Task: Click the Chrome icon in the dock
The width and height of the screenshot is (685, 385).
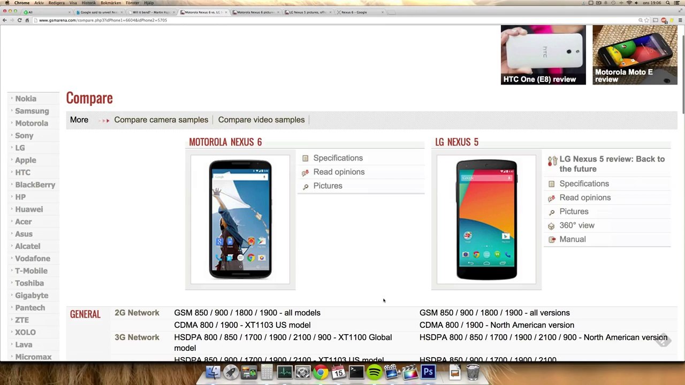Action: click(x=321, y=372)
